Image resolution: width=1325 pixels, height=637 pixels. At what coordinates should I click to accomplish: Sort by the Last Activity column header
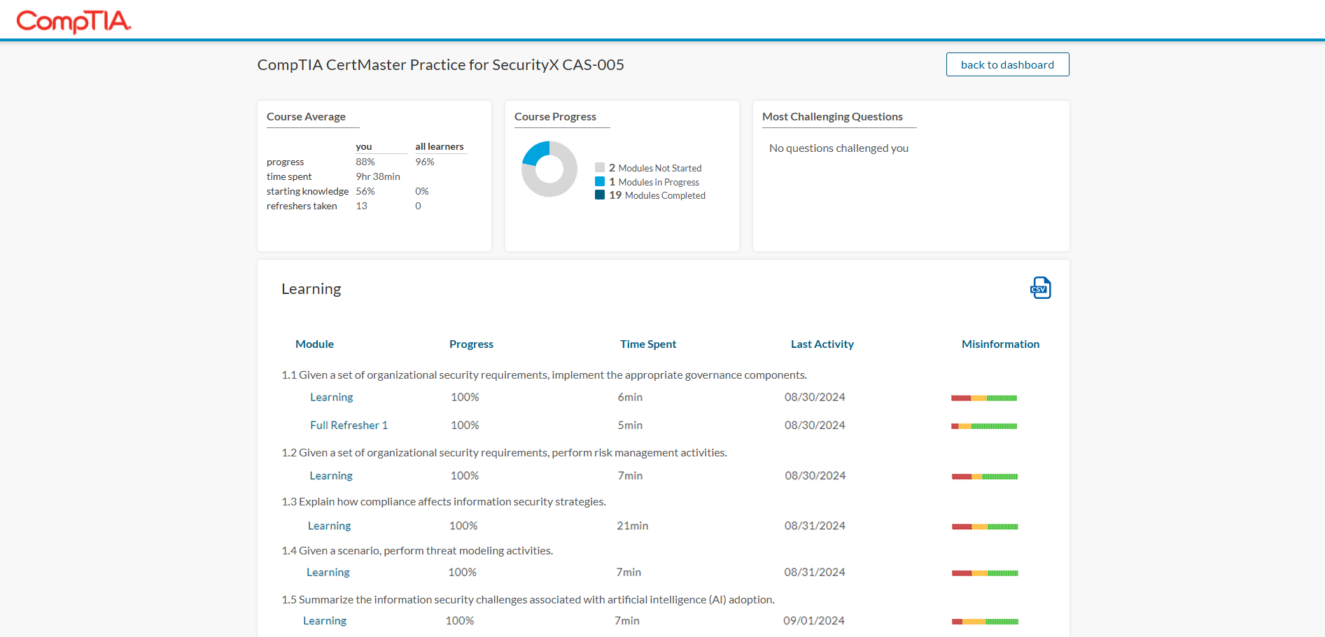point(822,344)
